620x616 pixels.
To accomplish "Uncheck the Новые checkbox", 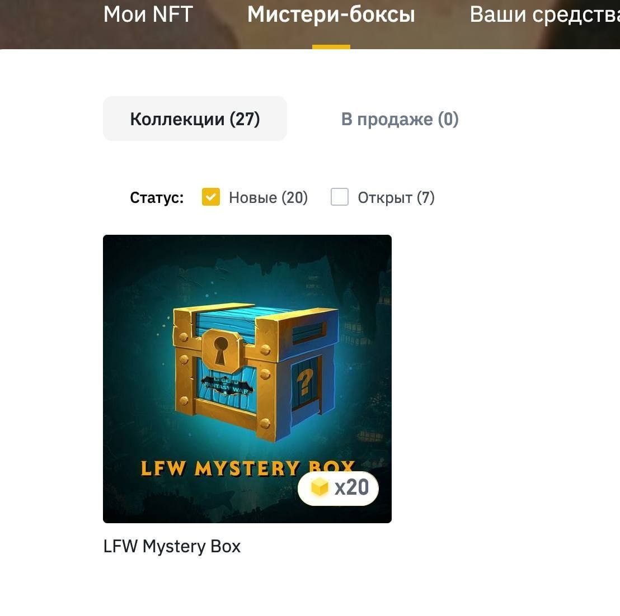I will (211, 197).
